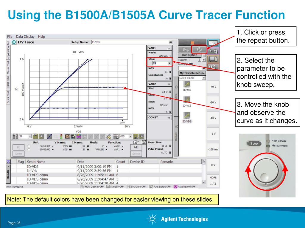Image resolution: width=305 pixels, height=228 pixels.
Task: Click the -100 mV softkey
Action: (x=213, y=149)
